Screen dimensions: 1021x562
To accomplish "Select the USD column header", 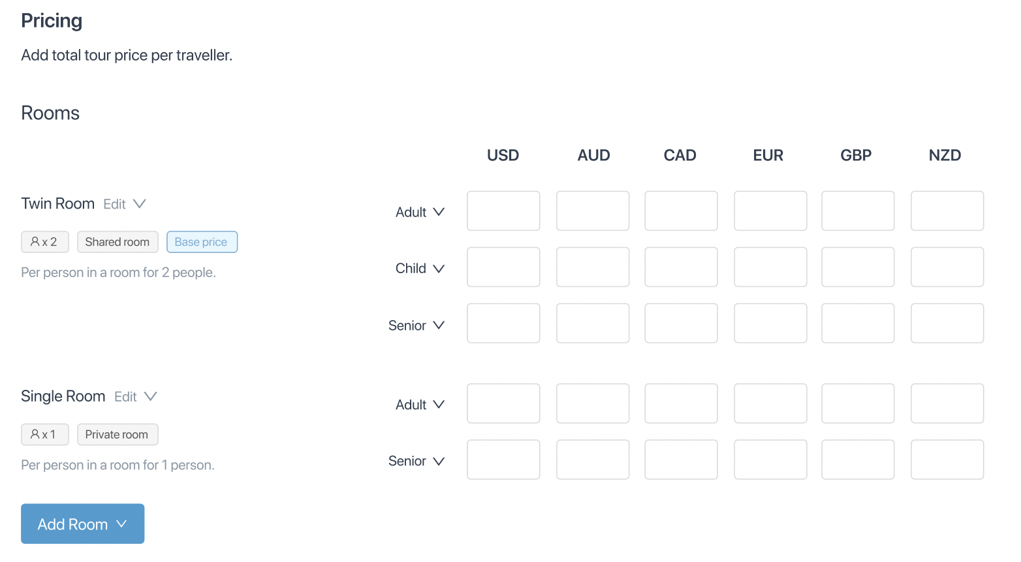I will point(503,155).
